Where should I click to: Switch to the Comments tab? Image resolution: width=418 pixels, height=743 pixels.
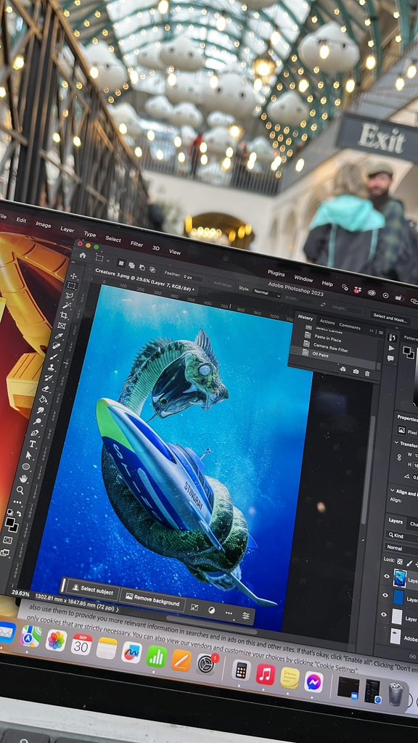pyautogui.click(x=350, y=327)
